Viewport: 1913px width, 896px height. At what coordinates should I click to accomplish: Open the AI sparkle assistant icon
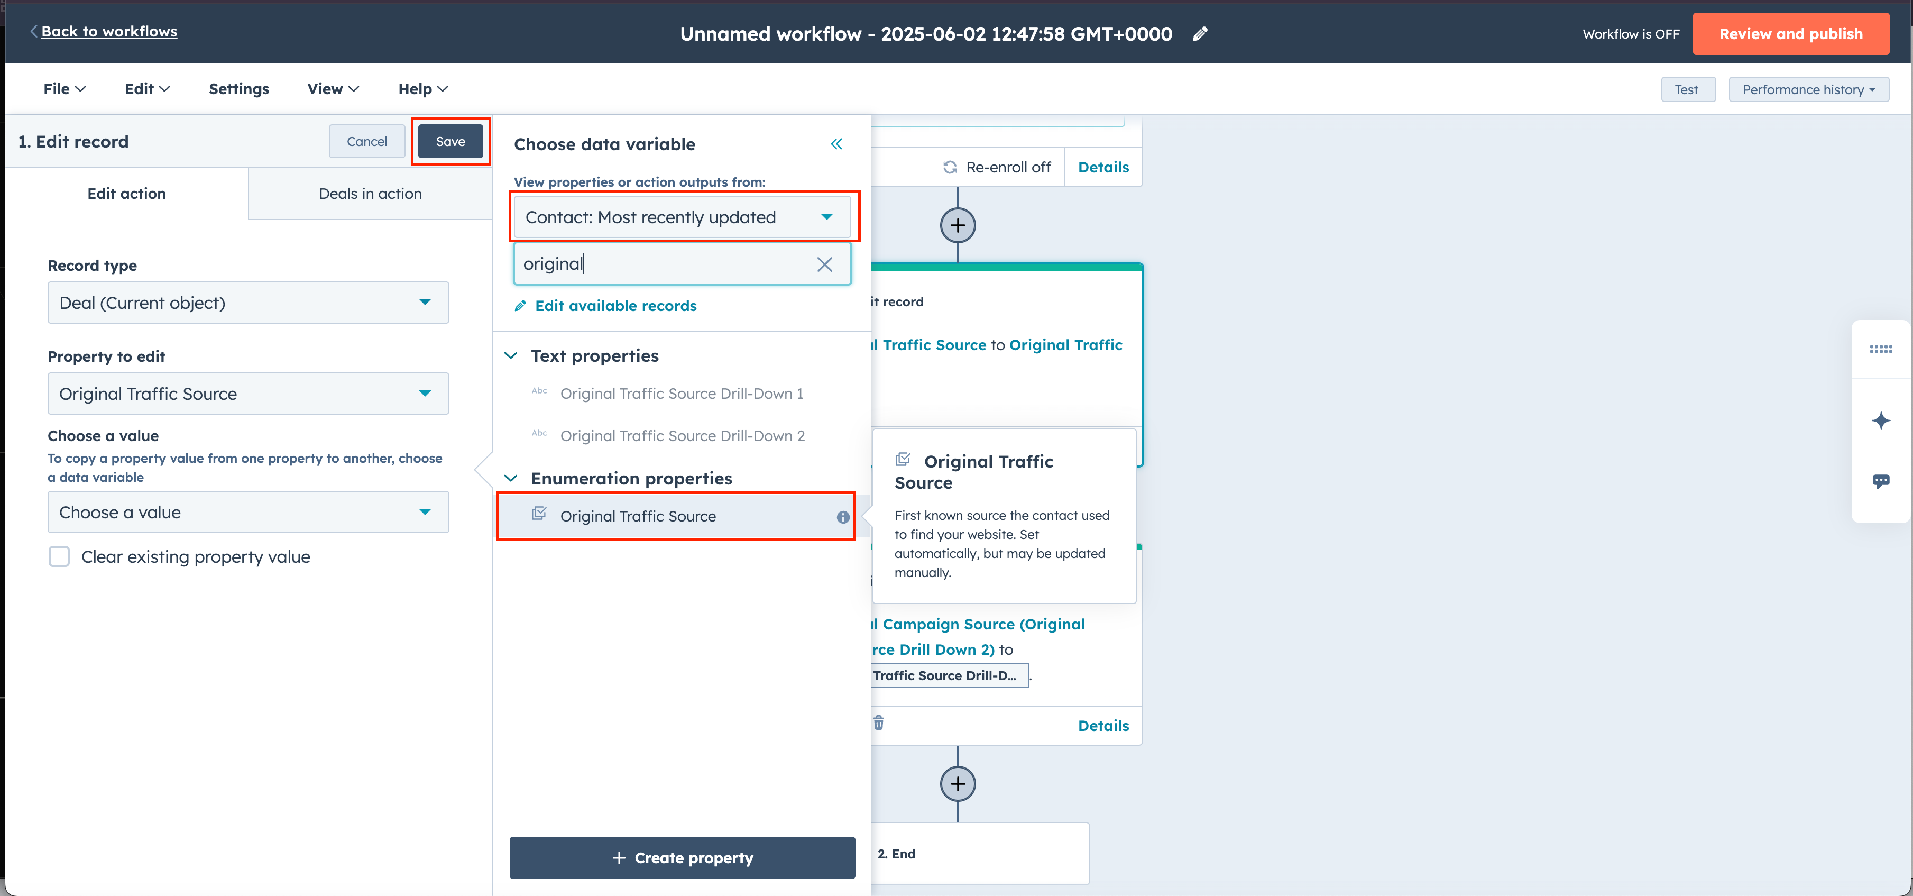(1880, 420)
